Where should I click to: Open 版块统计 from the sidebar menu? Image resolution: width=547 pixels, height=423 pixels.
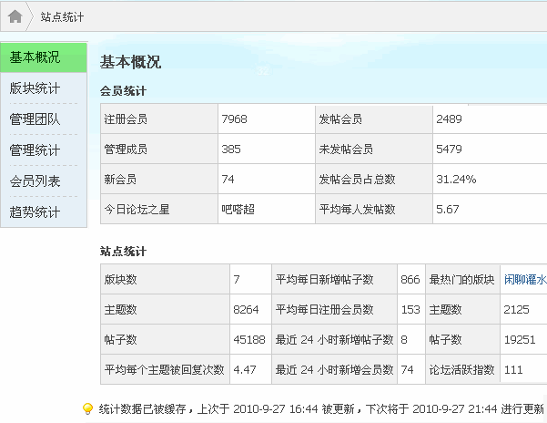tap(35, 88)
